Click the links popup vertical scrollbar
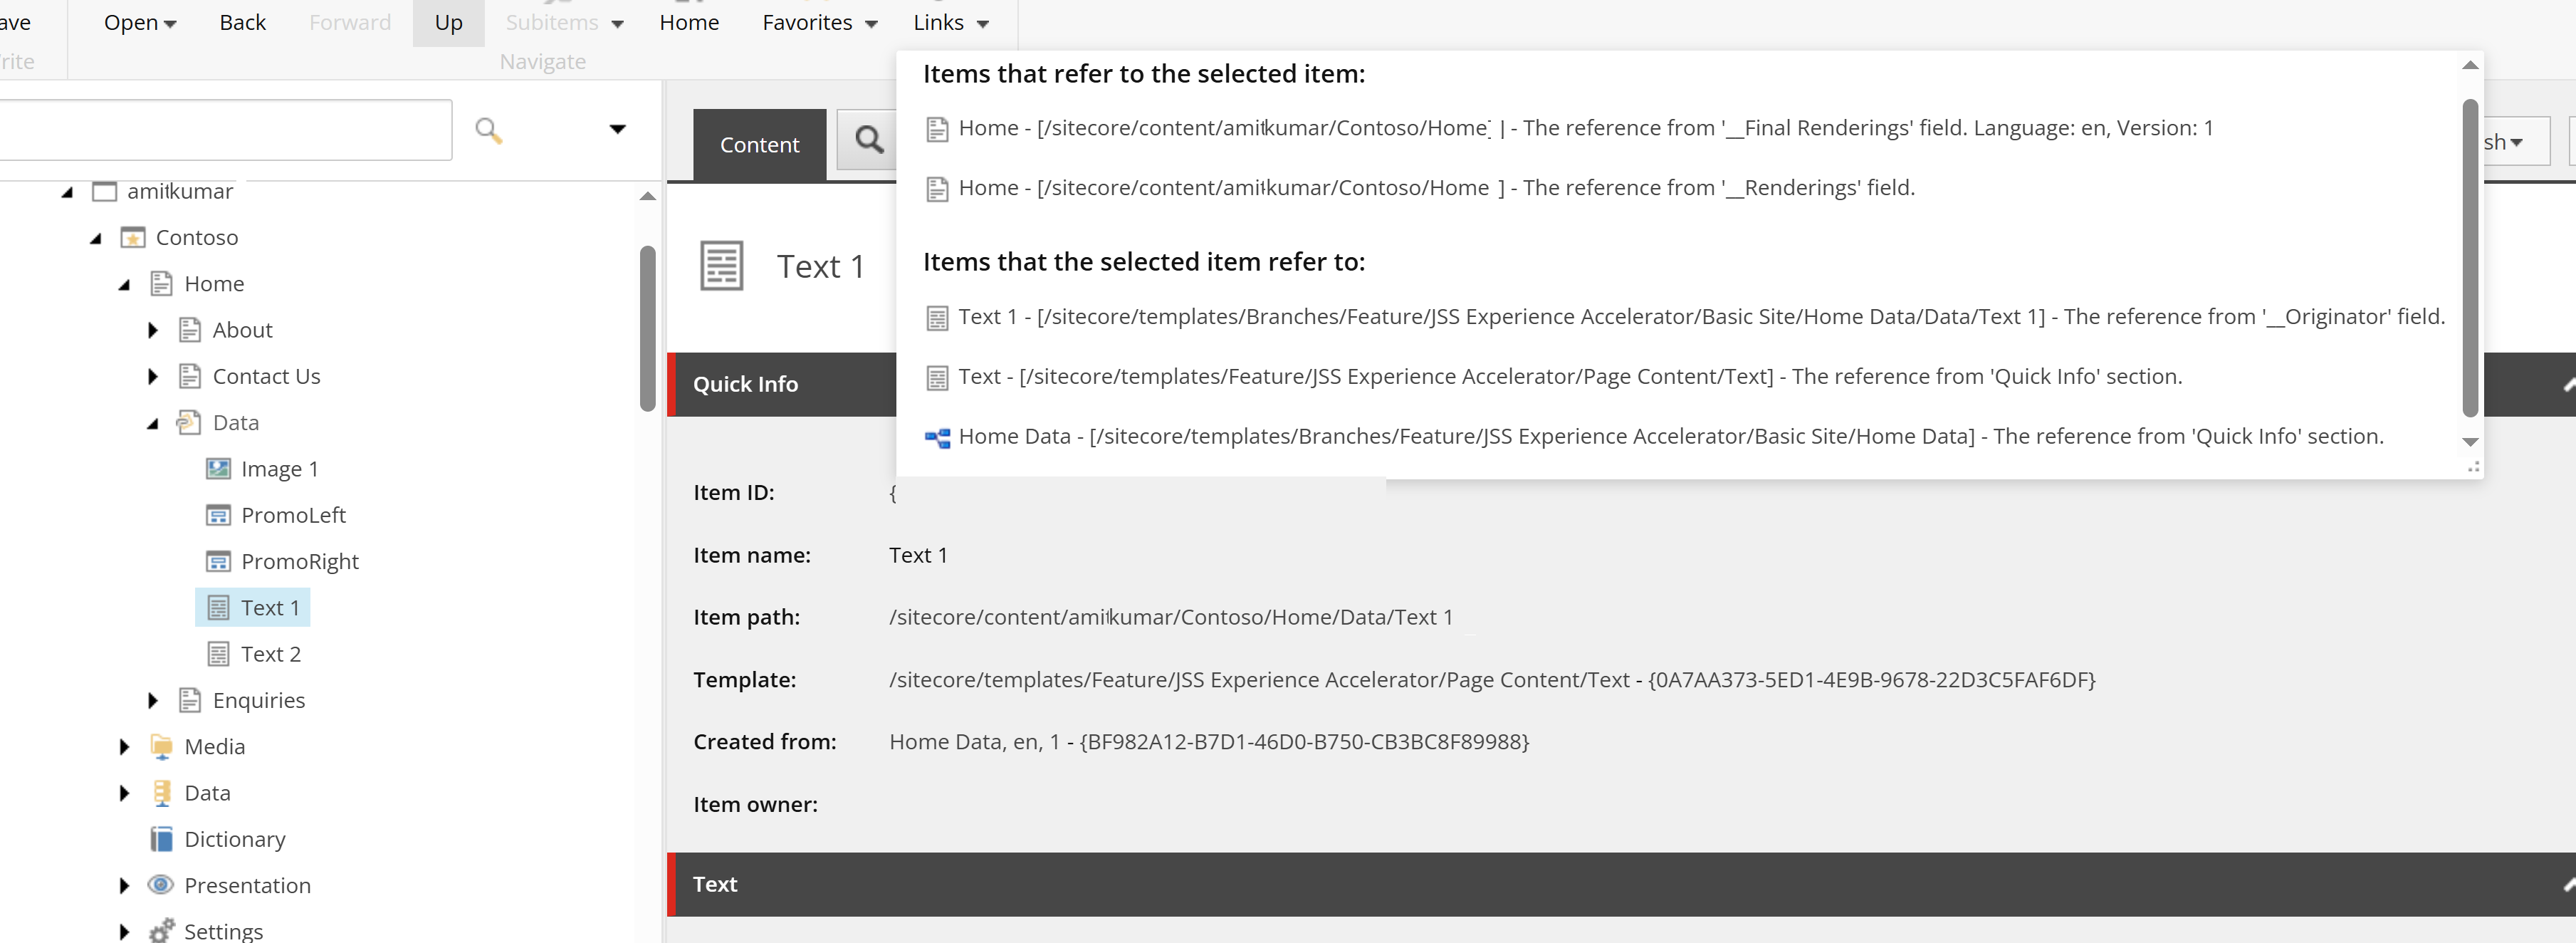Viewport: 2576px width, 943px height. 2470,257
